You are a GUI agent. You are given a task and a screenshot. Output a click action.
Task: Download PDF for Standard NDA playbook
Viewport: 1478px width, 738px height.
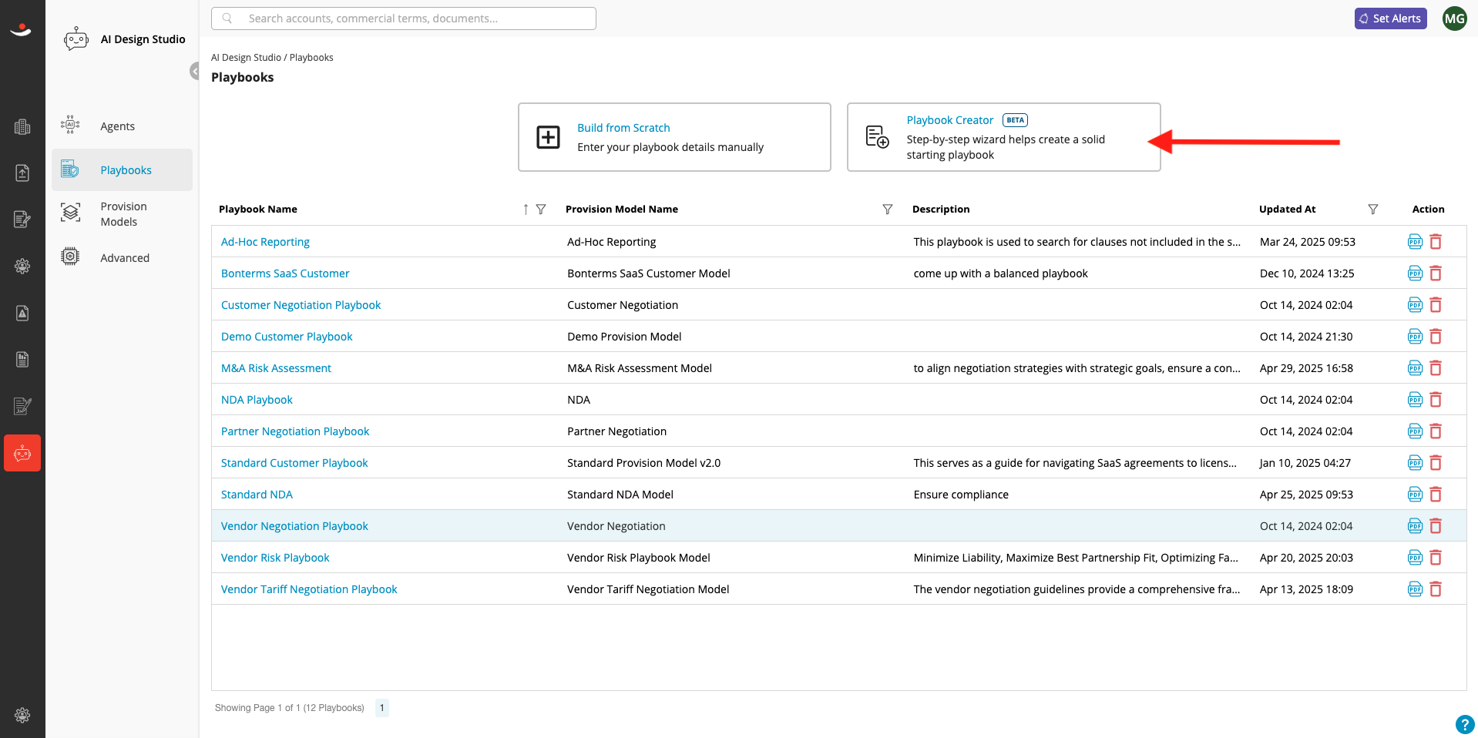click(1415, 495)
